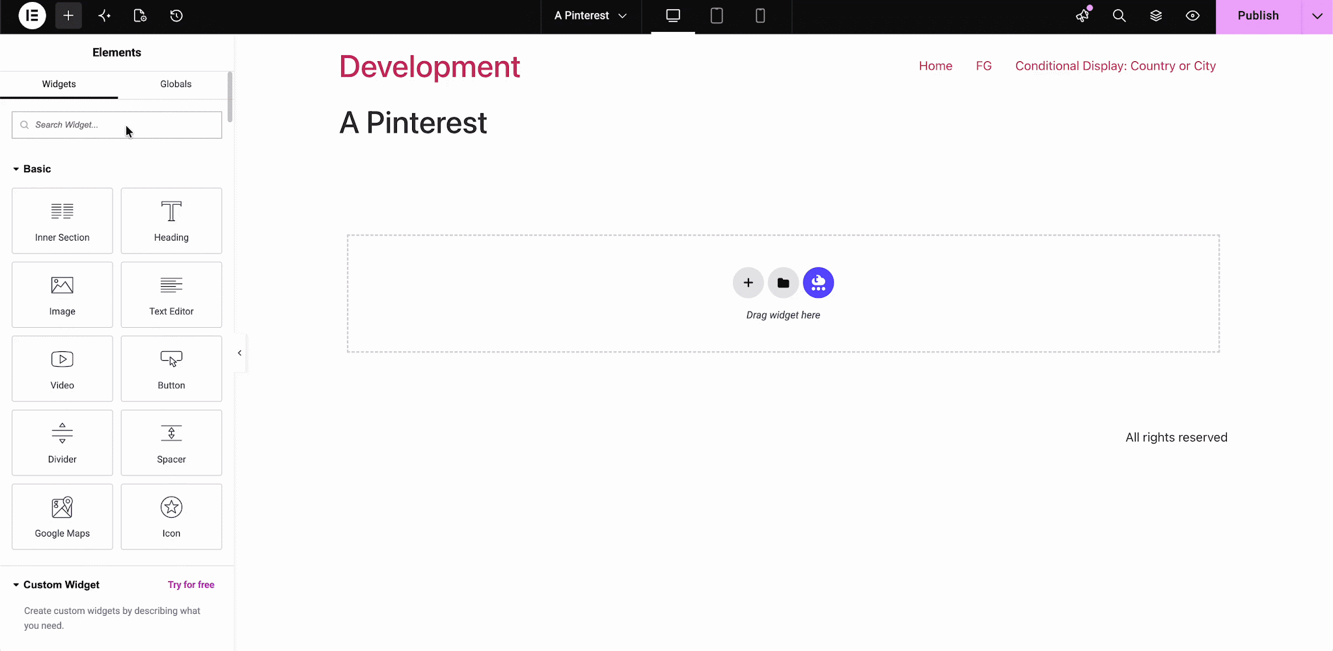
Task: Open the A Pinterest document dropdown
Action: [591, 16]
